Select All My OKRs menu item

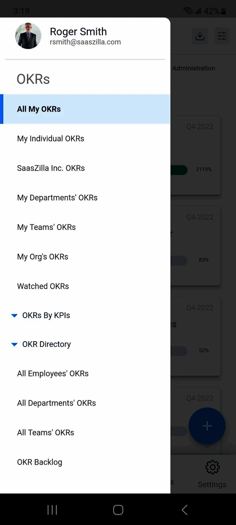tap(39, 109)
